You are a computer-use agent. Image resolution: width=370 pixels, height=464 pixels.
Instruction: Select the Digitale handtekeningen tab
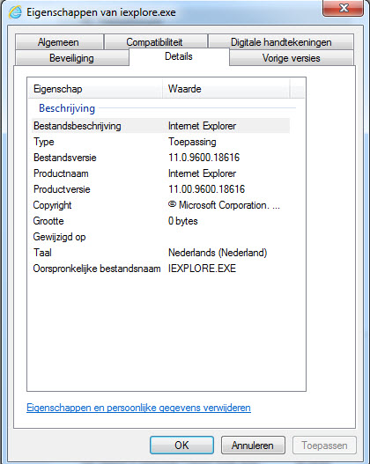281,41
